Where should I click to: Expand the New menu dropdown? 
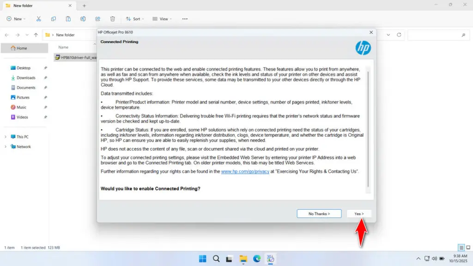click(x=16, y=19)
